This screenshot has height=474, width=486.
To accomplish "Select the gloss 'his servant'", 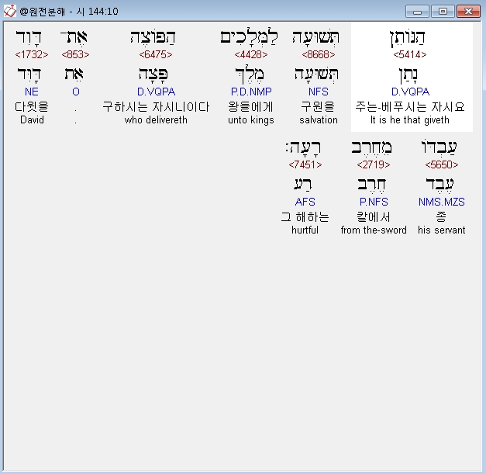I will click(442, 230).
